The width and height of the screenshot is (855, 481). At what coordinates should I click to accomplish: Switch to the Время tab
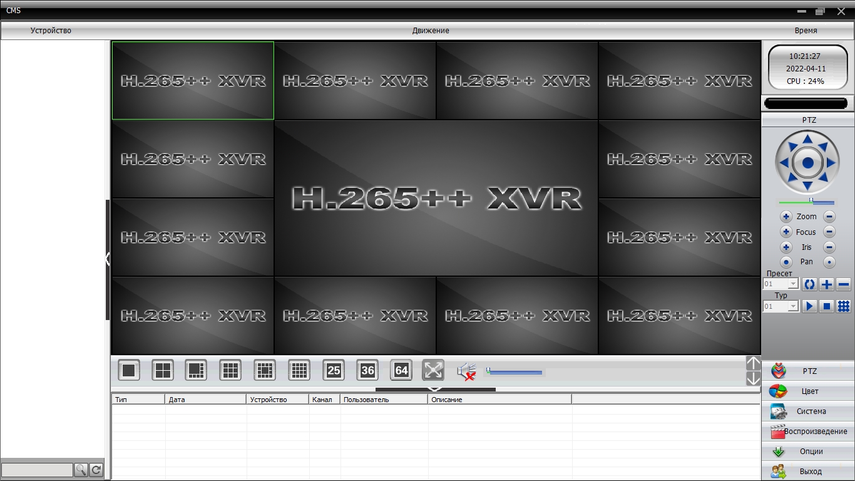coord(806,30)
